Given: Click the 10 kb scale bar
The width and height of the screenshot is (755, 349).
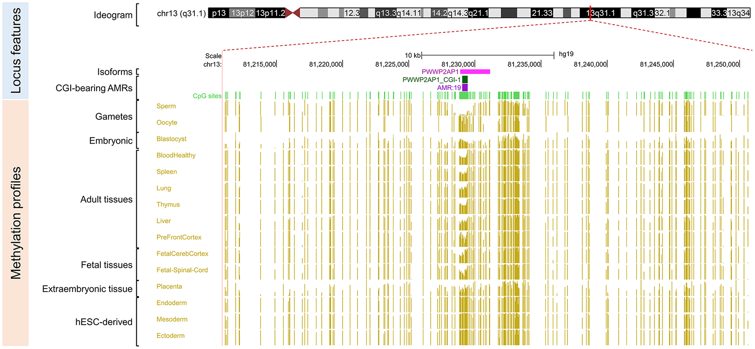Looking at the screenshot, I should (x=487, y=55).
